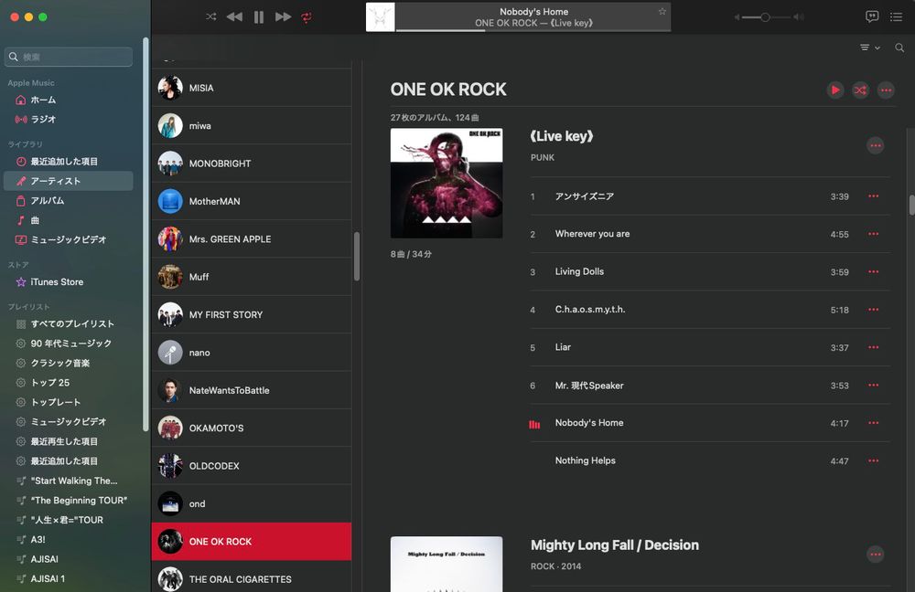This screenshot has height=592, width=915.
Task: Toggle the repeat mode button
Action: click(307, 17)
